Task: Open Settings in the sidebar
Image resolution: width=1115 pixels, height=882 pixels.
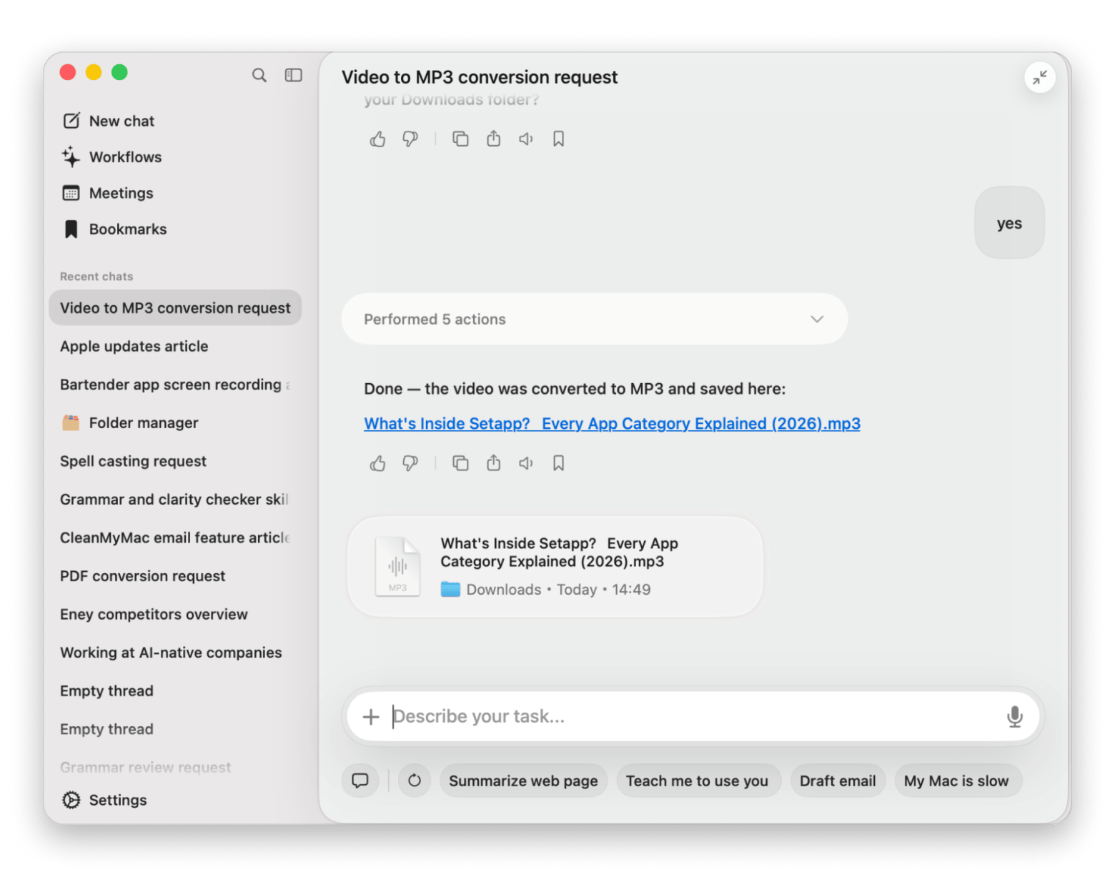Action: click(104, 800)
